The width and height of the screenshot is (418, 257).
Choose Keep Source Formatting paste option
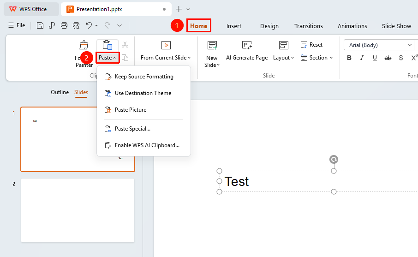tap(143, 77)
